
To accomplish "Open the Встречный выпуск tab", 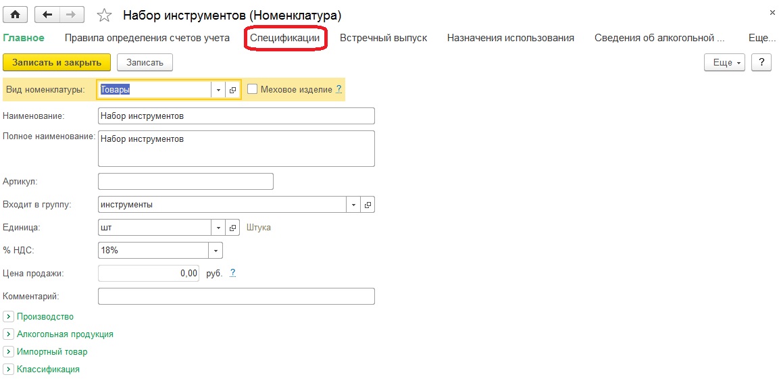I will point(384,38).
